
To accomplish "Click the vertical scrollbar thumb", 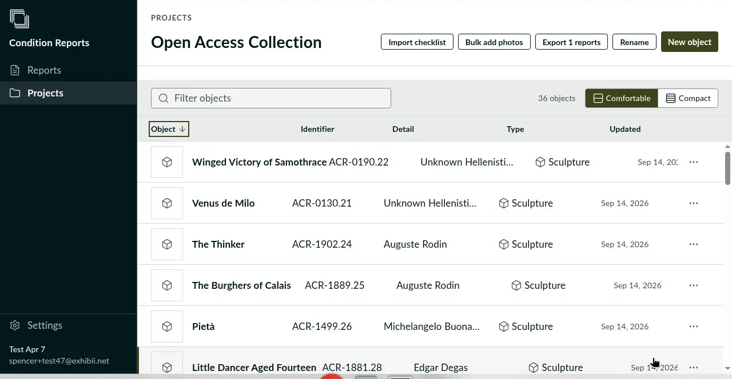I will [x=728, y=168].
